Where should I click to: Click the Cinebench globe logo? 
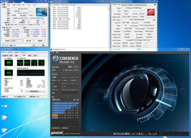pos(55,58)
